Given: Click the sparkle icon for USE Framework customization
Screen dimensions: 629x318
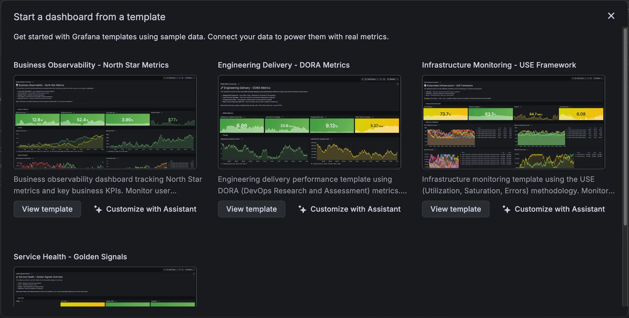Looking at the screenshot, I should pyautogui.click(x=506, y=209).
